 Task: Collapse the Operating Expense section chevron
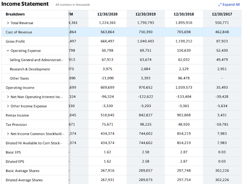pyautogui.click(x=8, y=51)
